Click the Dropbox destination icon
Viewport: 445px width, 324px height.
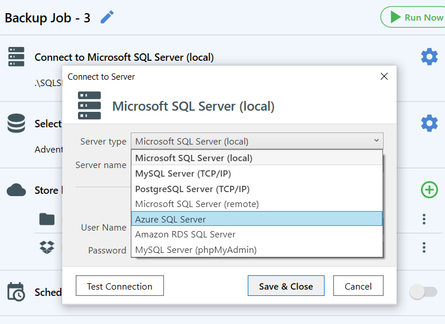[47, 247]
